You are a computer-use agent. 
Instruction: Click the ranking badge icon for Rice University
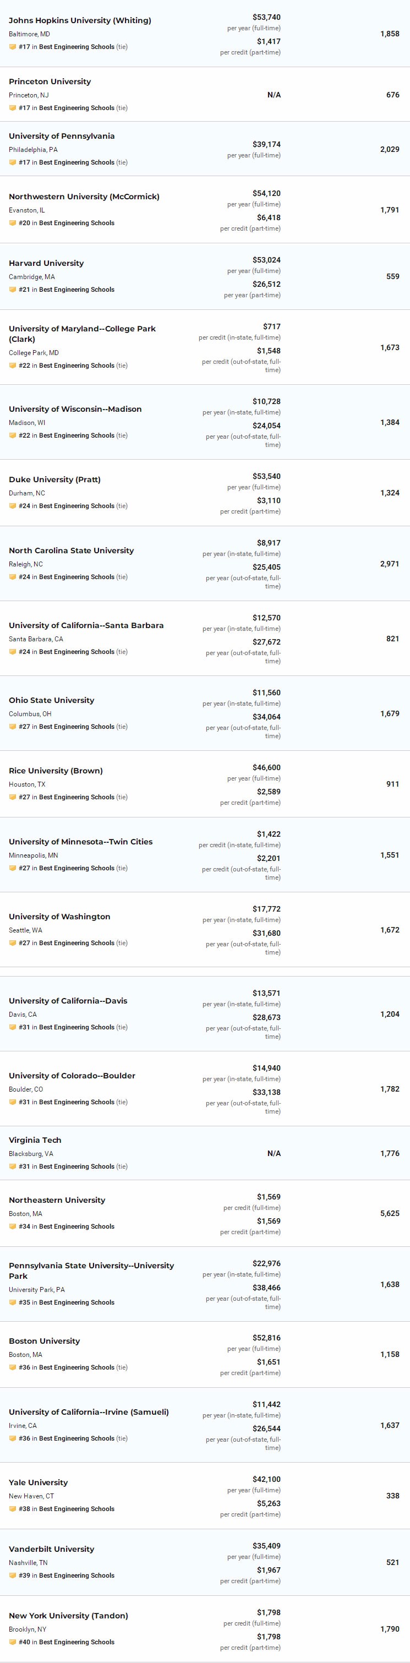(x=12, y=797)
